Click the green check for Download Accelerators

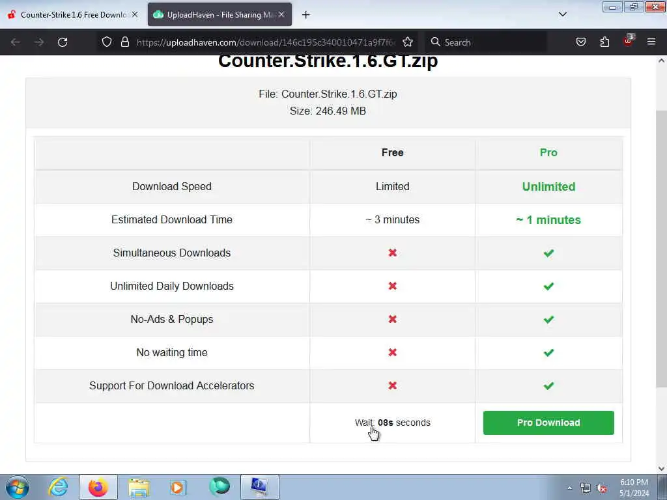(x=548, y=385)
